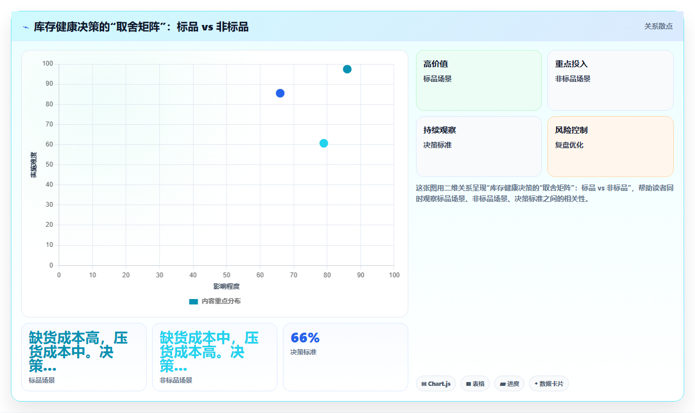The width and height of the screenshot is (695, 413).
Task: Click the 关系散点 label in header
Action: point(659,26)
